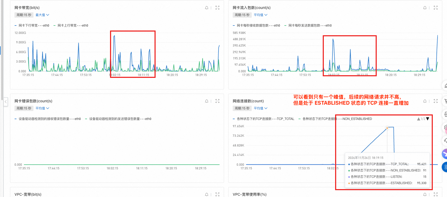This screenshot has height=197, width=447.
Task: Toggle the 接收错误包数量---eth0 legend series
Action: coord(48,119)
